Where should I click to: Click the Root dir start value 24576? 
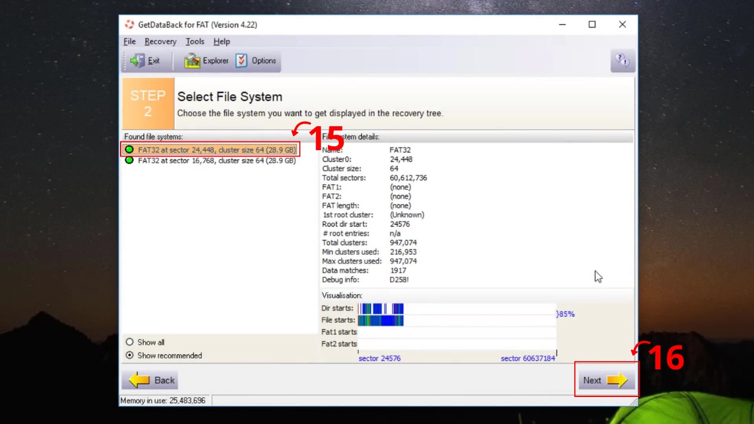[401, 224]
